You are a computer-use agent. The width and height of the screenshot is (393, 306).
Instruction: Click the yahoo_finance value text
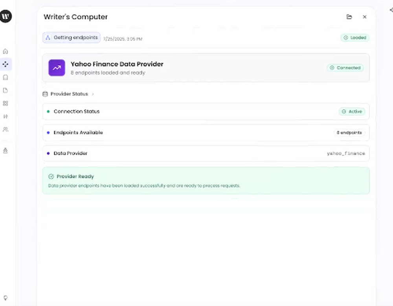click(346, 153)
